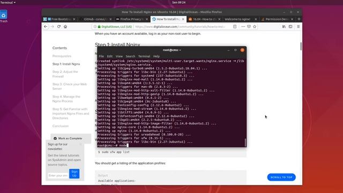Screen dimensions: 343x193
Task: Open Firefox library icon
Action: 284,26
